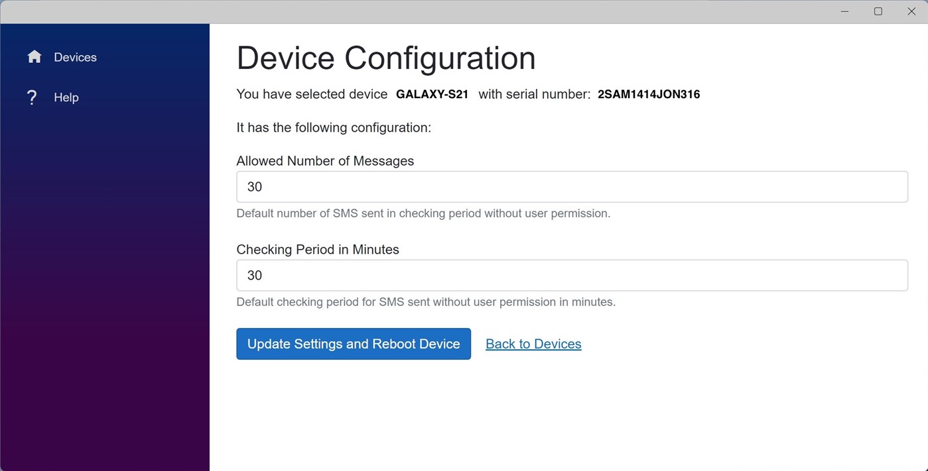The width and height of the screenshot is (928, 471).
Task: Follow the Back to Devices link
Action: [x=533, y=344]
